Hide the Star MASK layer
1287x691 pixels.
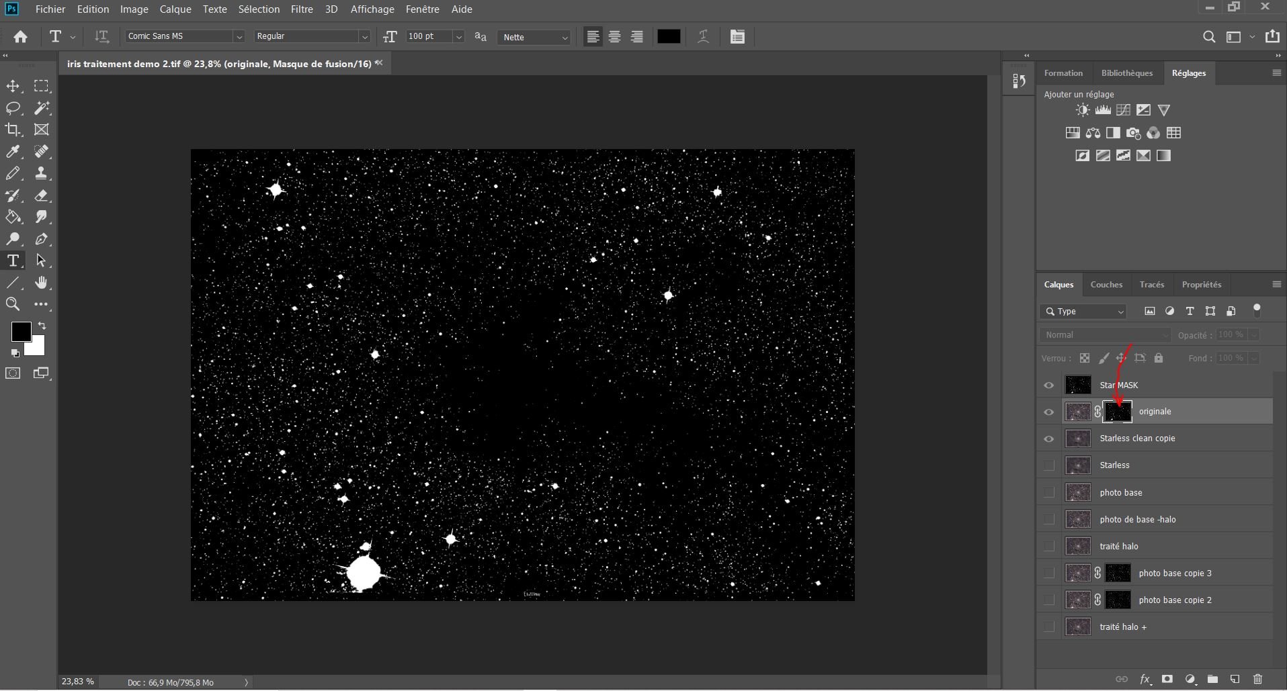1049,385
